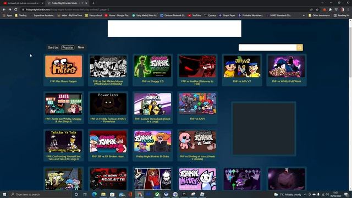Show hidden icons in the system tray
This screenshot has width=352, height=198.
(x=305, y=194)
